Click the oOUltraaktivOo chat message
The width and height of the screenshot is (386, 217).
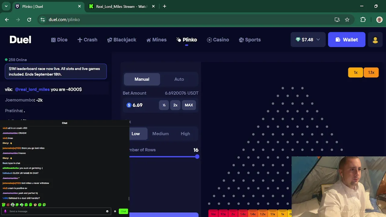(23, 168)
